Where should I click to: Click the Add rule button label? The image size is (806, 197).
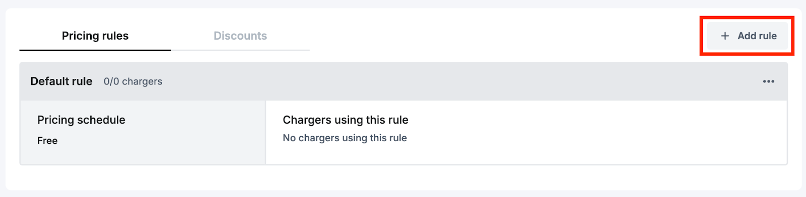pyautogui.click(x=757, y=36)
